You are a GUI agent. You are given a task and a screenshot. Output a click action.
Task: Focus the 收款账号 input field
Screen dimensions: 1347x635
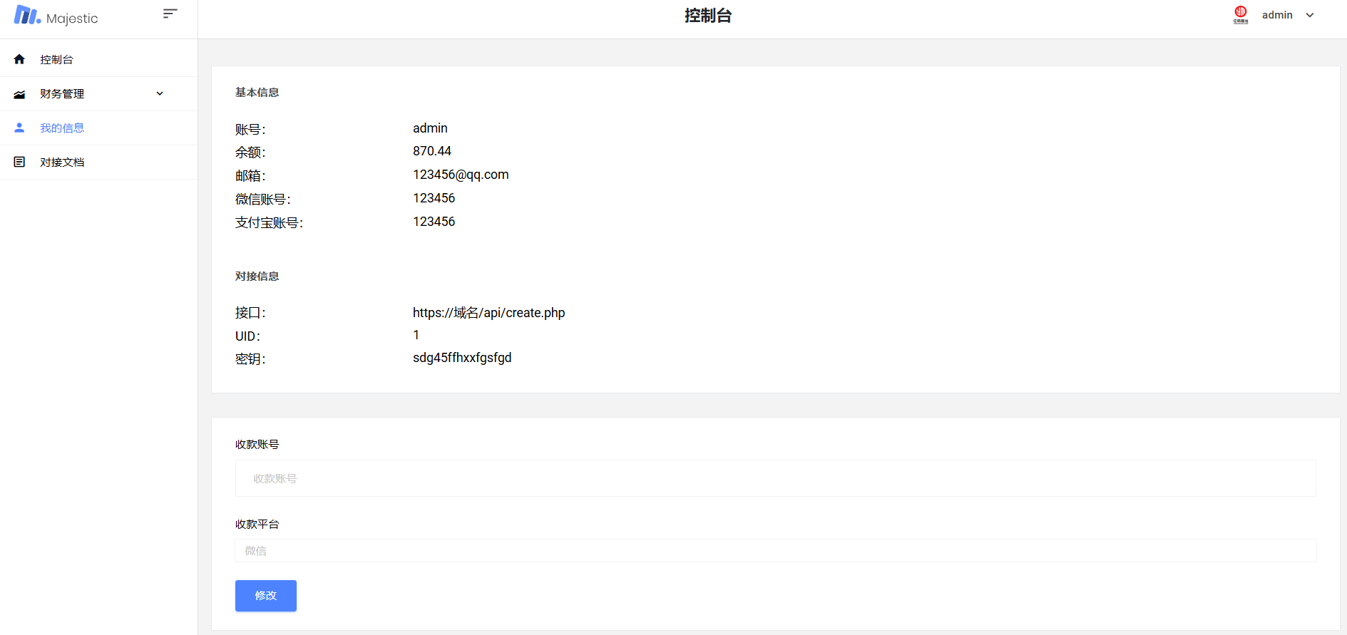pyautogui.click(x=775, y=478)
